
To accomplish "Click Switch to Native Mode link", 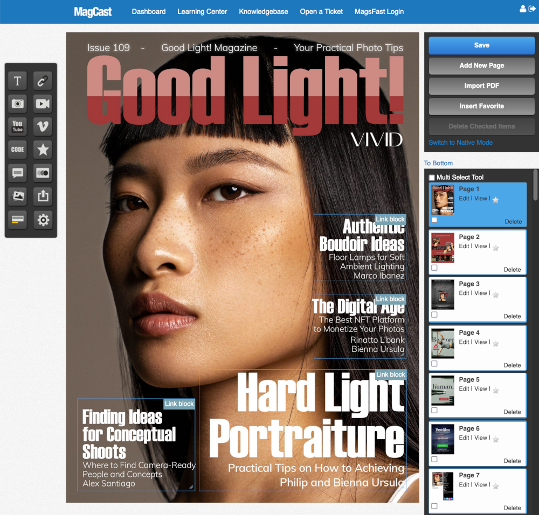I will pos(461,142).
